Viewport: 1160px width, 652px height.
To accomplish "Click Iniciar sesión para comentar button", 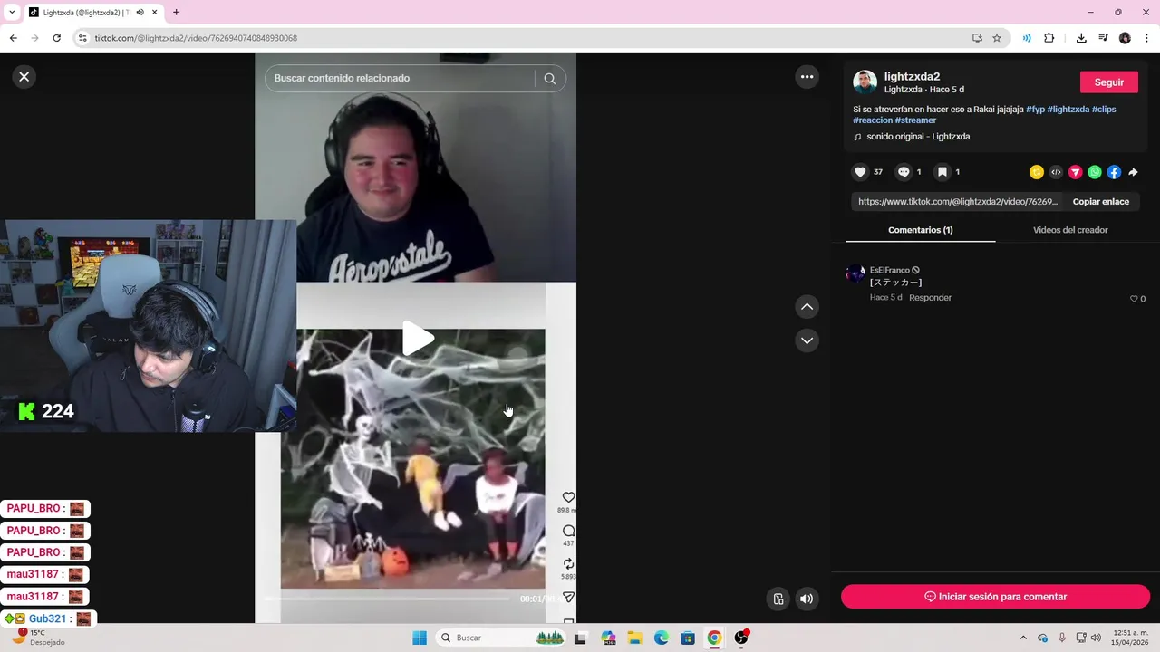I will click(995, 597).
